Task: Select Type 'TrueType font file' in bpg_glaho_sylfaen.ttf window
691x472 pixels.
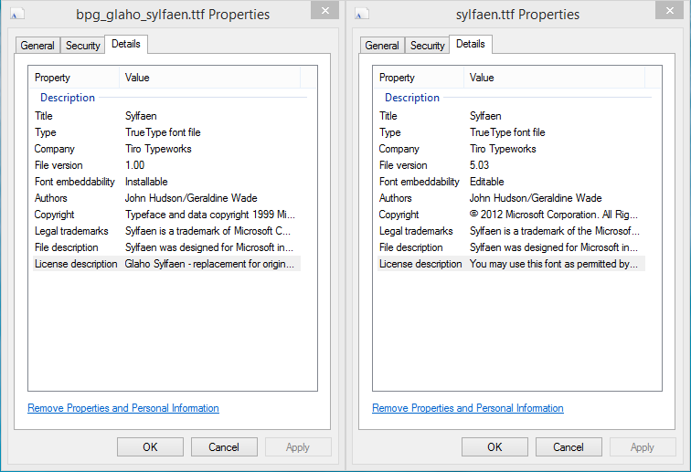Action: tap(163, 132)
